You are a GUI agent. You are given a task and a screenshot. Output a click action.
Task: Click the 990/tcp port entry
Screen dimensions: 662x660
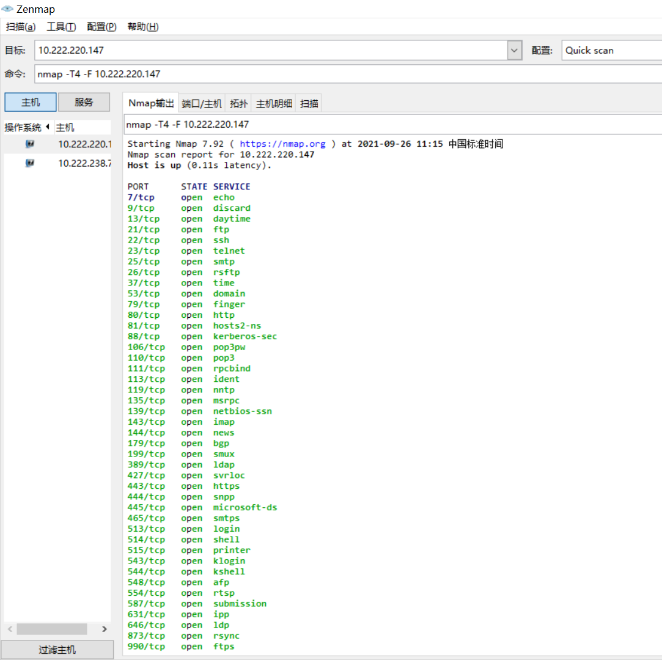[146, 646]
